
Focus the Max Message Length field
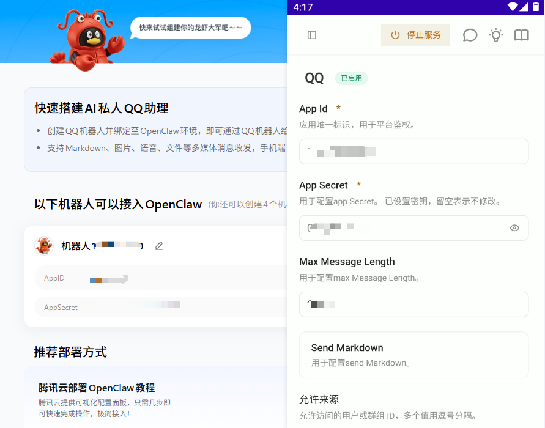pos(413,304)
